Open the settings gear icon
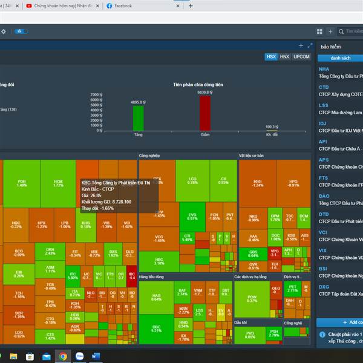Image resolution: width=363 pixels, height=363 pixels. click(x=3, y=31)
